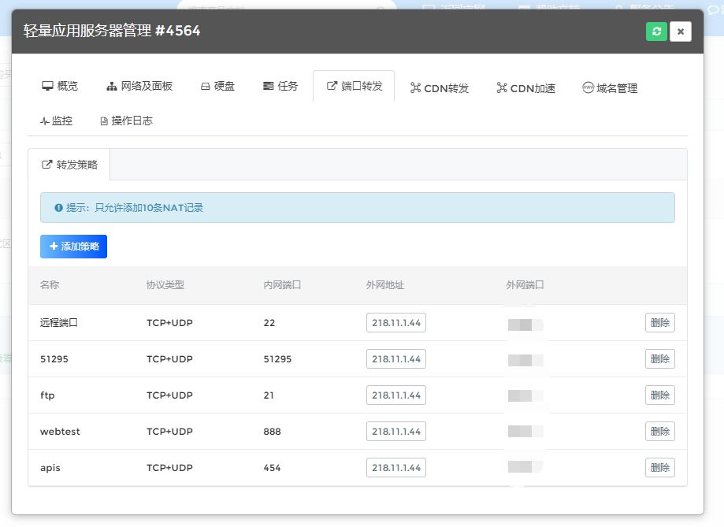Click the ftp row's external address field

coord(396,395)
